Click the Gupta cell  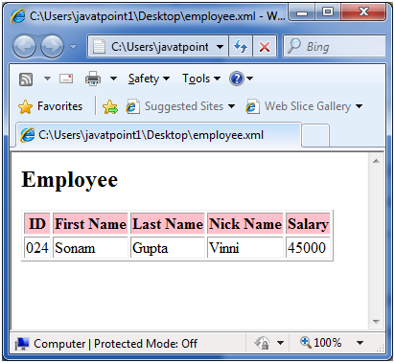click(x=168, y=248)
